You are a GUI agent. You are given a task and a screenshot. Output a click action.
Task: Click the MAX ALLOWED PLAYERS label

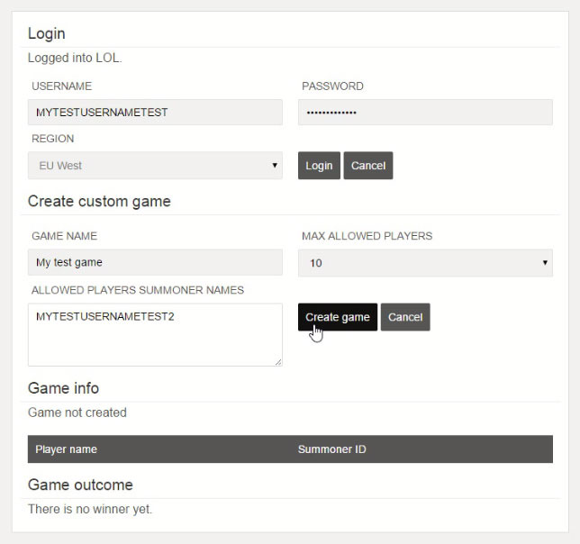(367, 236)
